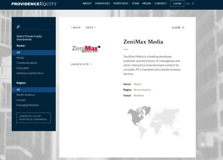The image size is (223, 160).
Task: Open the MEDIA nav item
Action: (147, 3)
